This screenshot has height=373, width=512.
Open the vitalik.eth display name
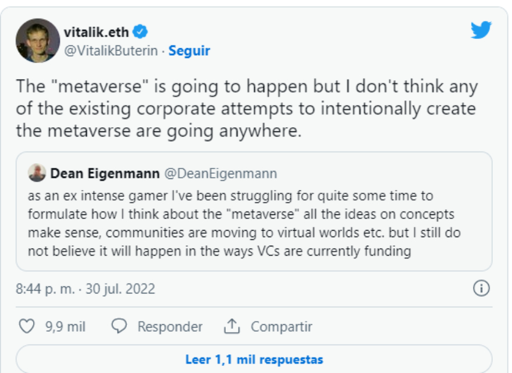pyautogui.click(x=96, y=31)
